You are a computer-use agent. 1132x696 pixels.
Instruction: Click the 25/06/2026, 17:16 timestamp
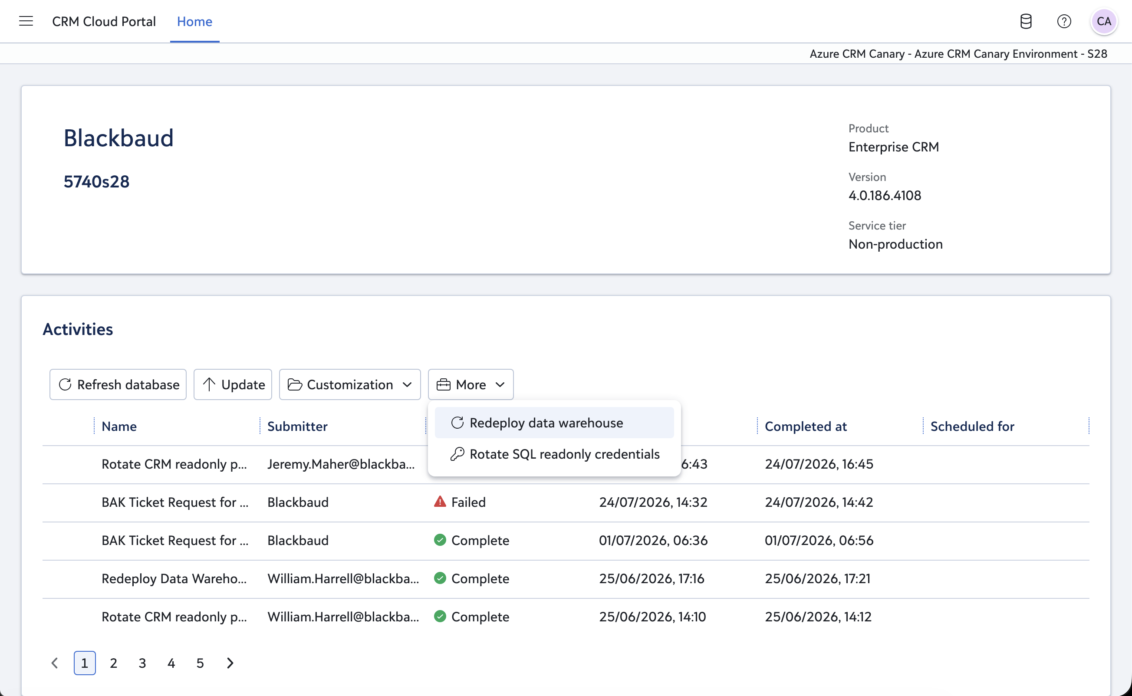coord(652,578)
